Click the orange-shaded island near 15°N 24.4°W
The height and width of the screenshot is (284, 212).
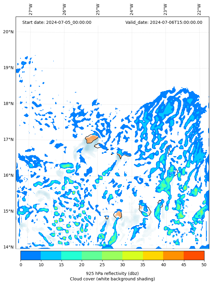118,214
